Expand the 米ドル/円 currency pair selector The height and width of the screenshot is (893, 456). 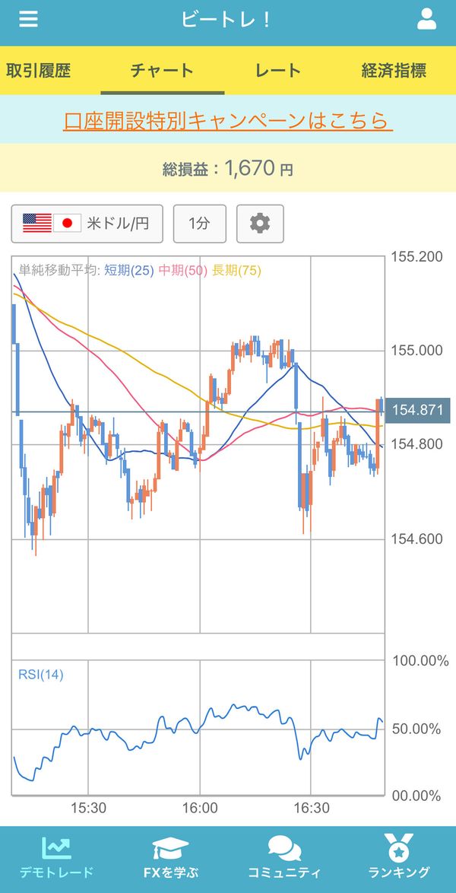point(87,224)
